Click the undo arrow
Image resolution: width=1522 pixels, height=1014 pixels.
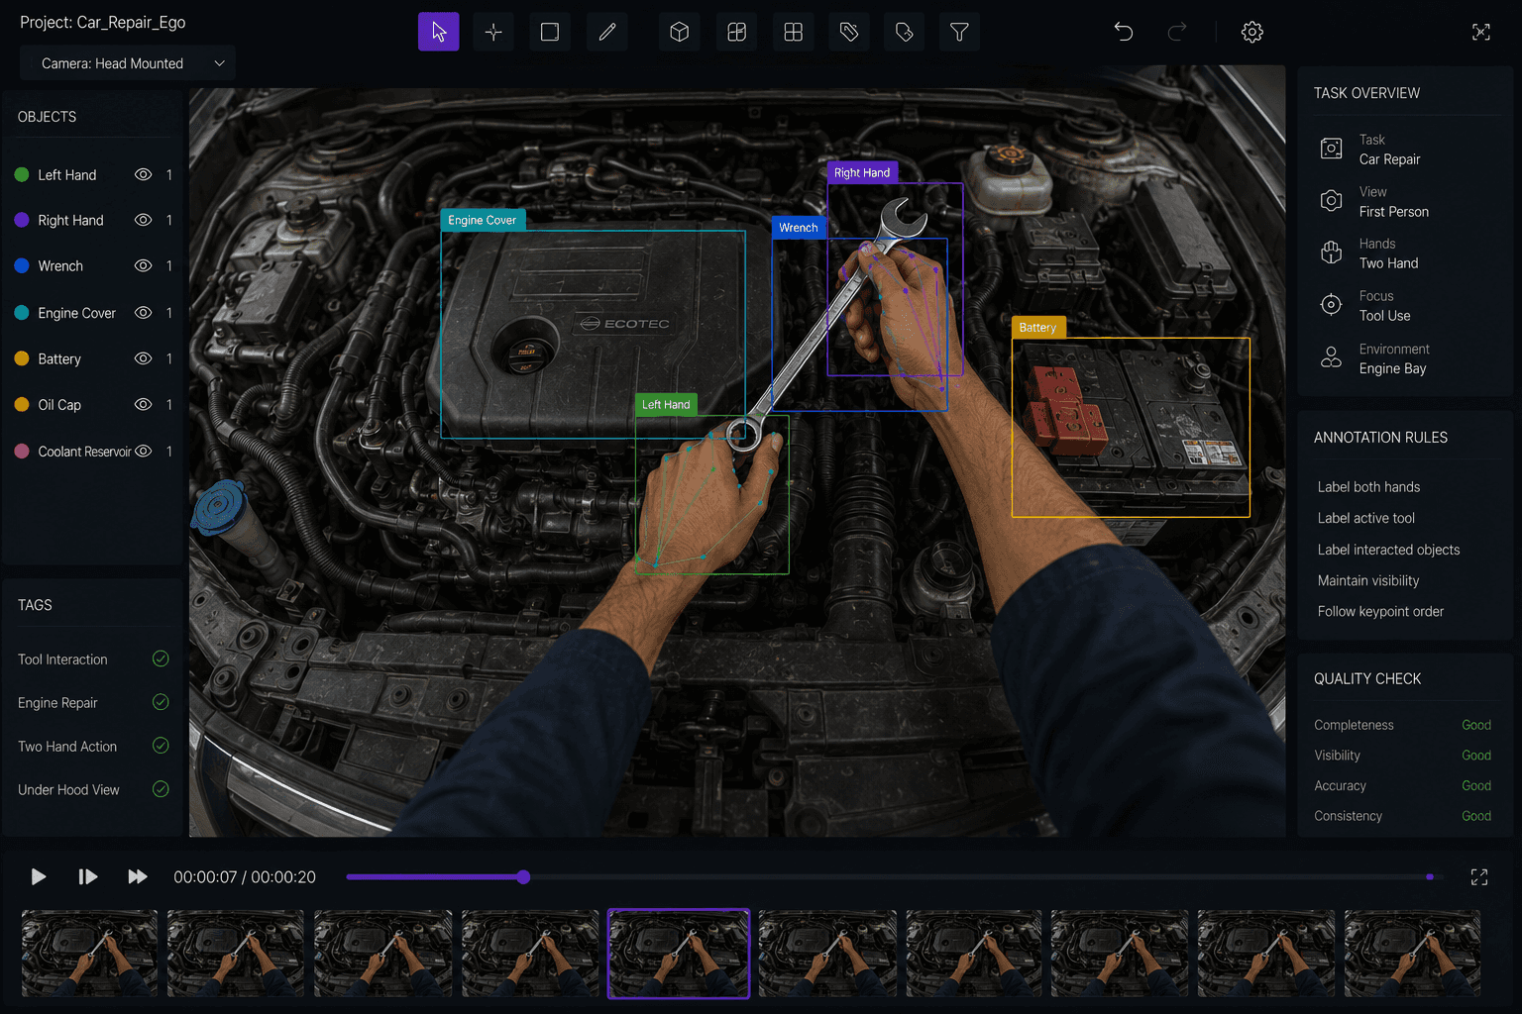coord(1123,32)
